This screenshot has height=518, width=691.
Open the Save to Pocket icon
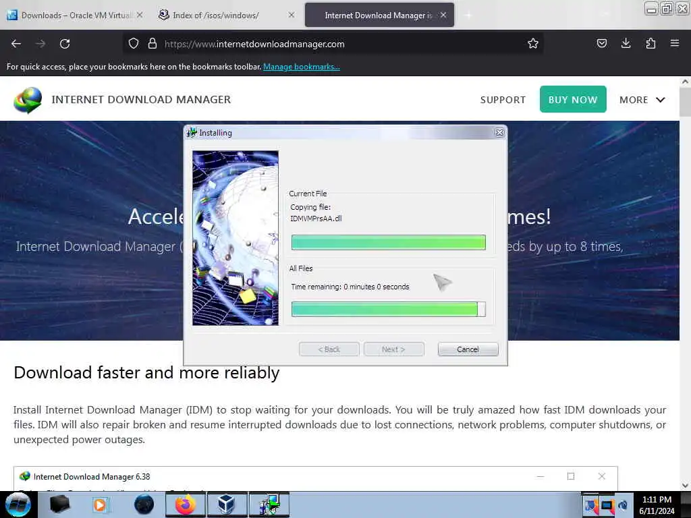601,44
